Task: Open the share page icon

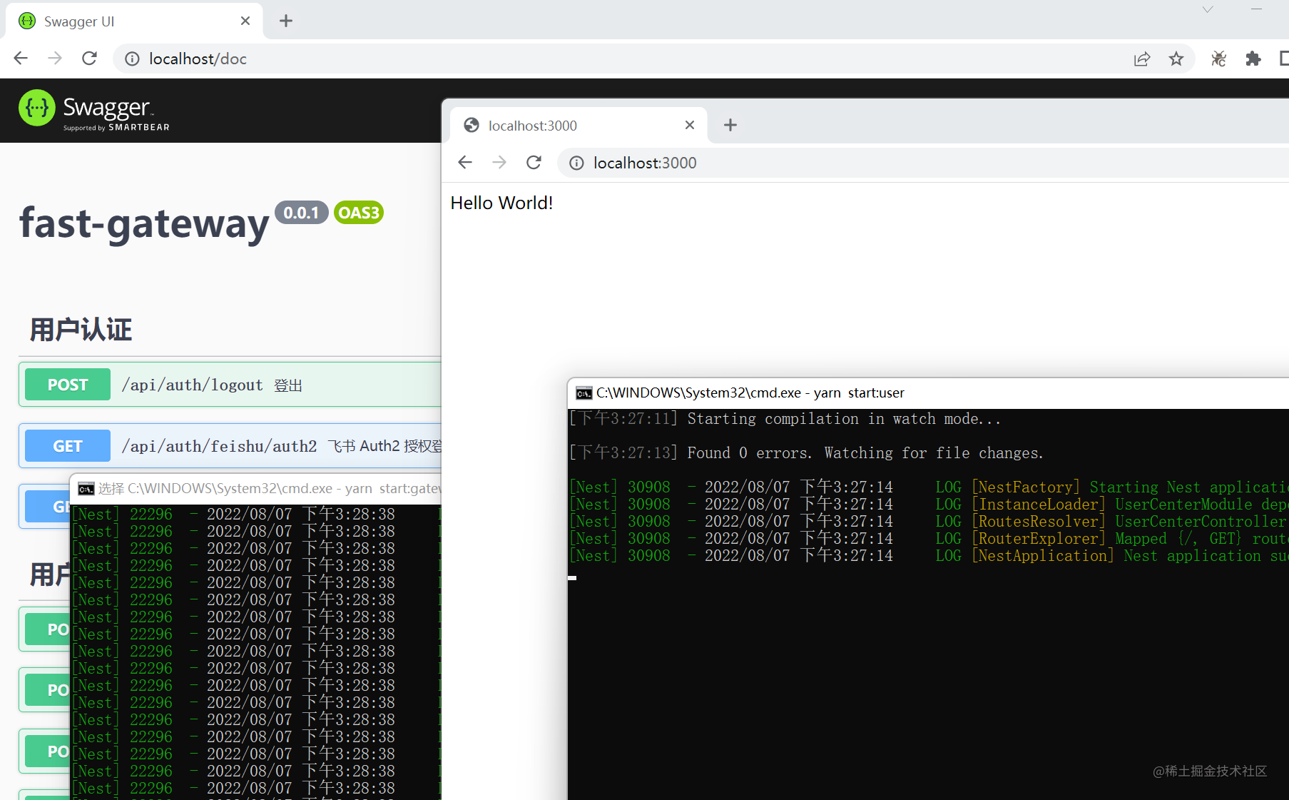Action: pos(1142,59)
